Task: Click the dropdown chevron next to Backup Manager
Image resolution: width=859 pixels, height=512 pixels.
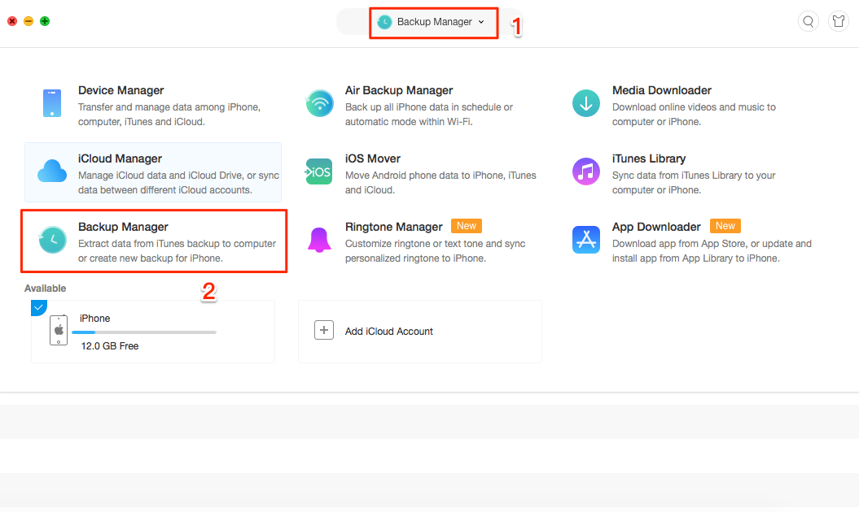Action: (x=481, y=22)
